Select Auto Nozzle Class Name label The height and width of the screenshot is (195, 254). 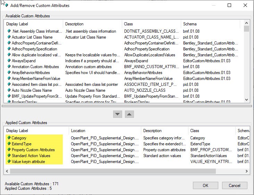click(x=32, y=90)
